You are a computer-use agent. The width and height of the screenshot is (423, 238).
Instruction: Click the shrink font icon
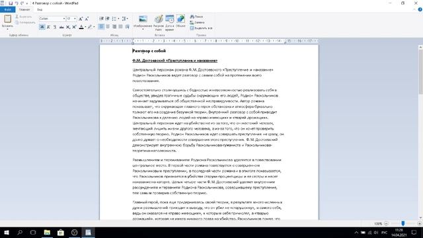pos(87,19)
